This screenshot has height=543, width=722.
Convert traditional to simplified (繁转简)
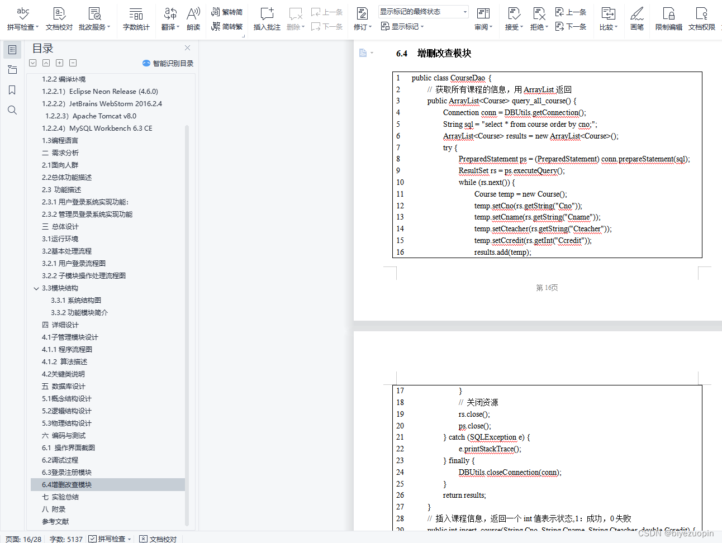tap(227, 12)
